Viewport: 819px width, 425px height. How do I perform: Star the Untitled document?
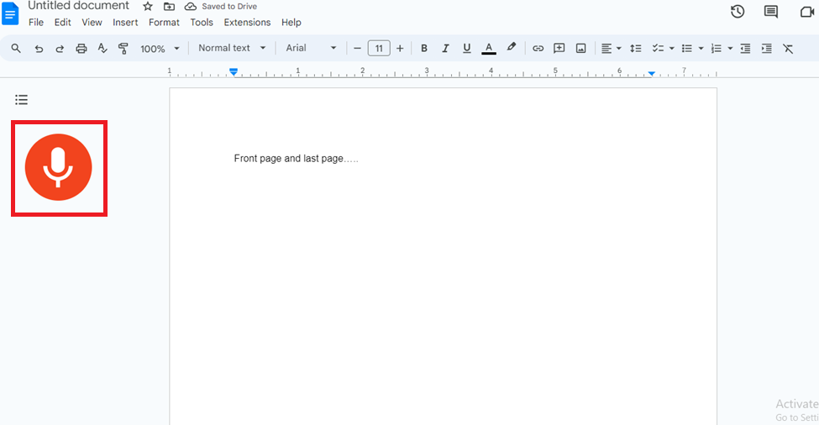coord(148,6)
